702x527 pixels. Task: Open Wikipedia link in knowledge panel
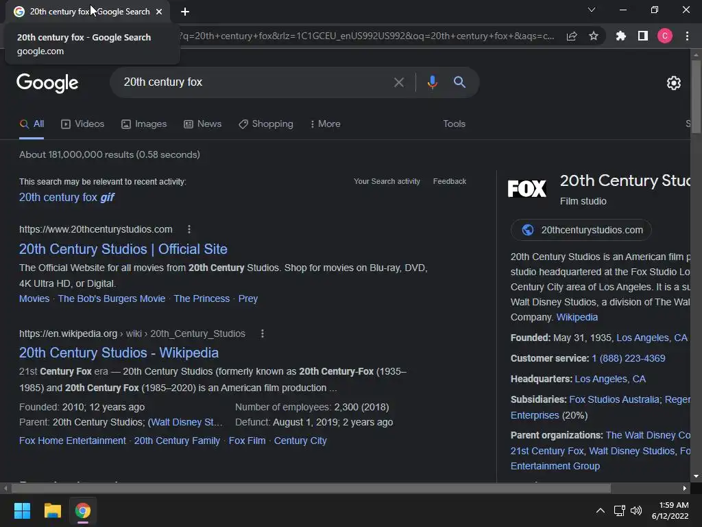[x=577, y=317]
